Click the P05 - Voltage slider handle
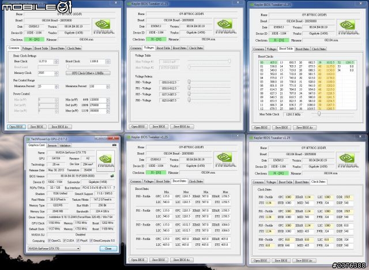The image size is (369, 270). (189, 94)
